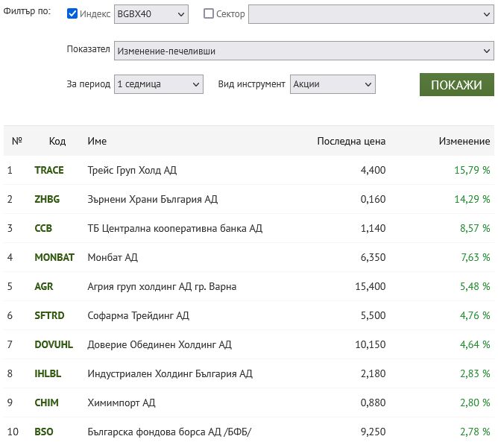This screenshot has height=442, width=498.
Task: Select Българска фондова борса АД /БФБ/
Action: click(169, 432)
